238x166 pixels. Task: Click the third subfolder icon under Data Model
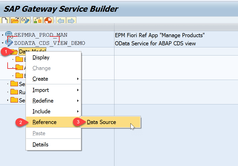click(x=19, y=75)
